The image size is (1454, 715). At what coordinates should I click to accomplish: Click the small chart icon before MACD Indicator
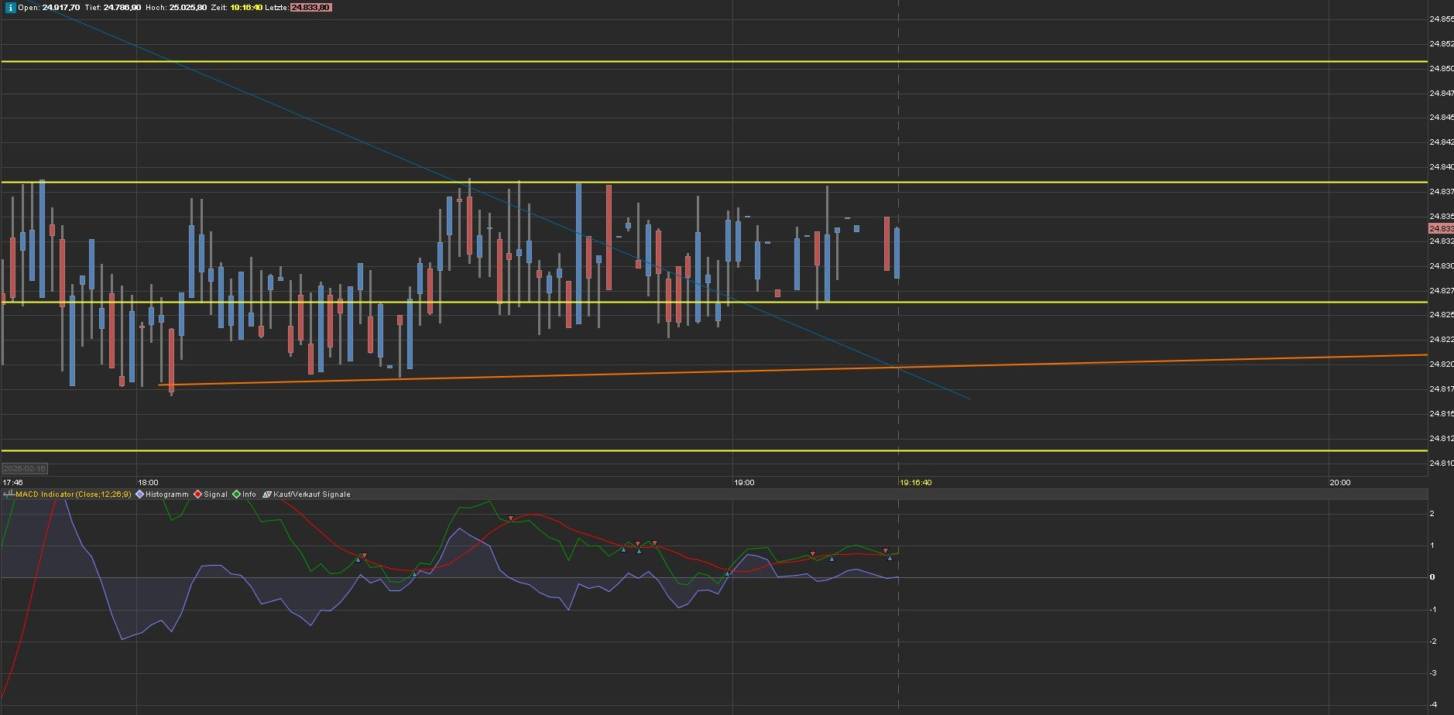9,494
